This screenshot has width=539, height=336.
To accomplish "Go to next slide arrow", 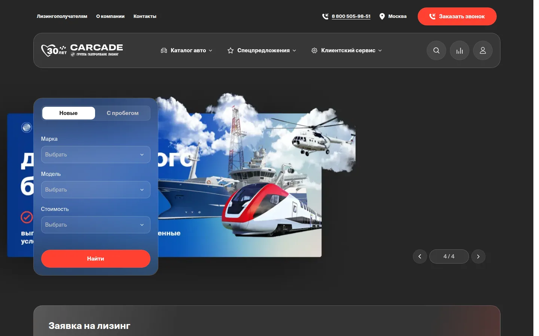I will point(478,256).
